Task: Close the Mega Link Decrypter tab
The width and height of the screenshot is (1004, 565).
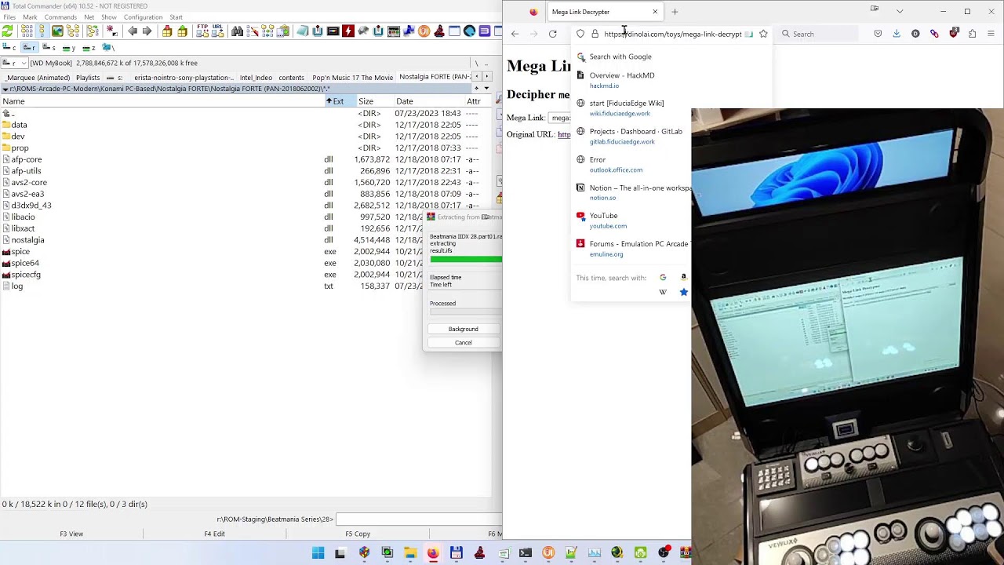Action: pos(655,12)
